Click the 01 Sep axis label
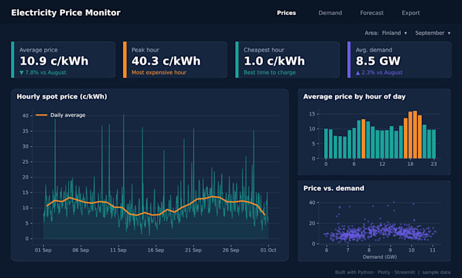This screenshot has height=278, width=462. pos(43,250)
